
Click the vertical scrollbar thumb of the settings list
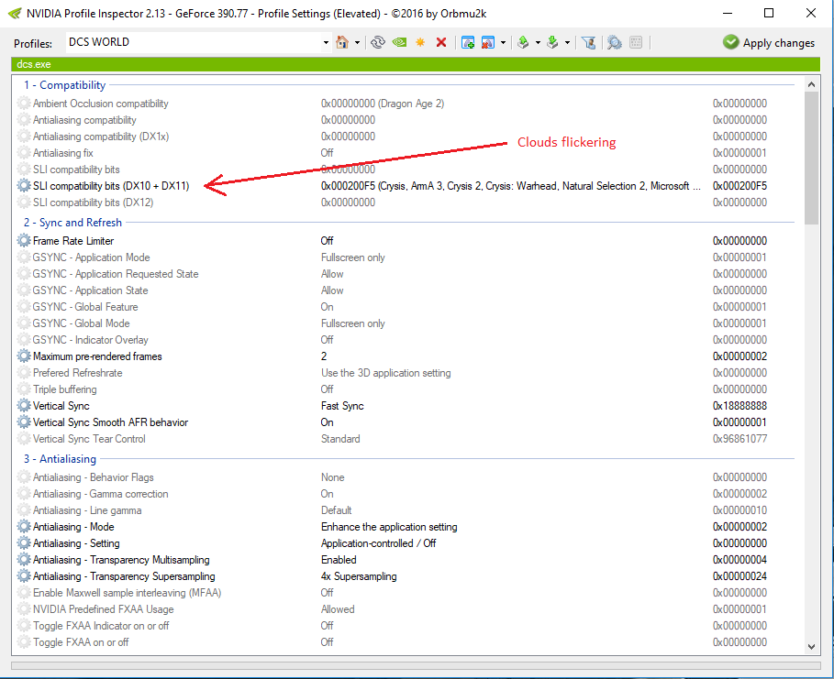pyautogui.click(x=811, y=158)
